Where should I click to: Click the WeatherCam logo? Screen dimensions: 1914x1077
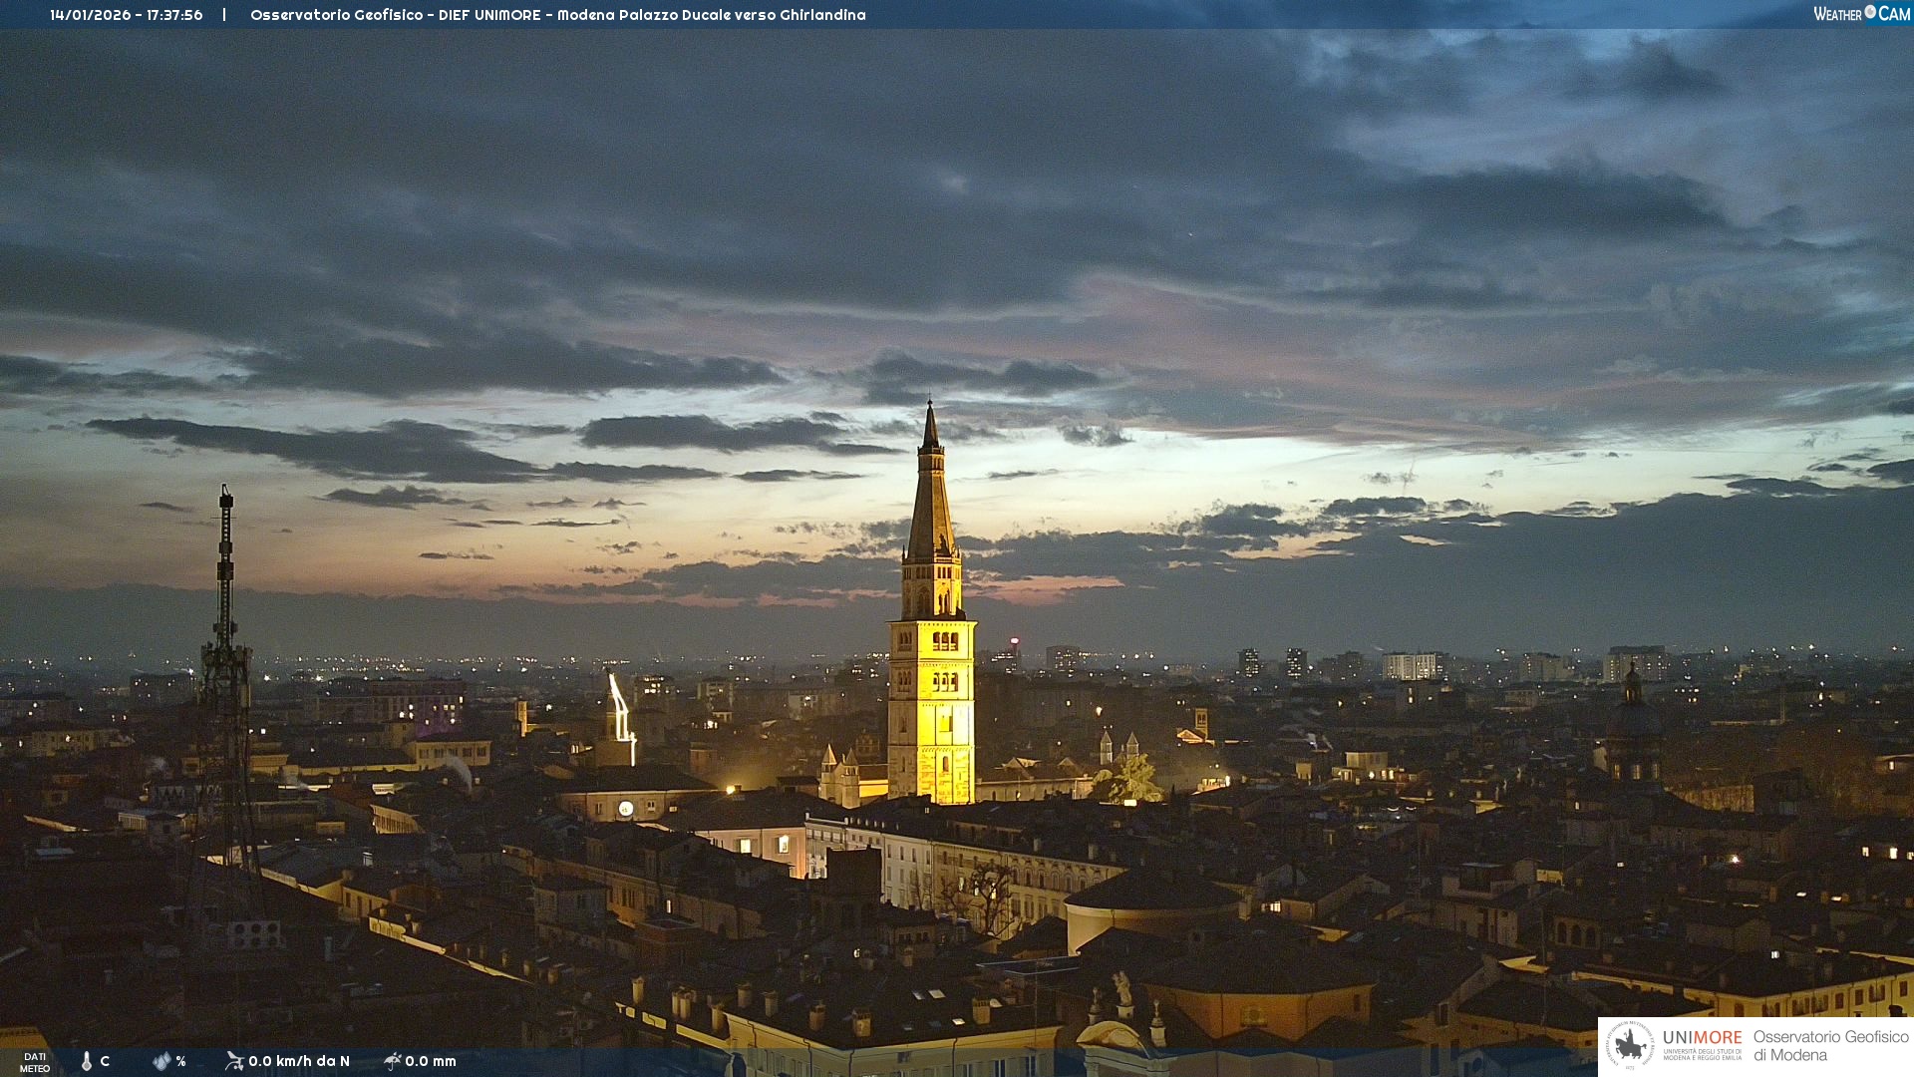click(x=1860, y=14)
